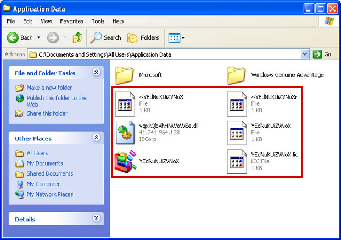Image resolution: width=341 pixels, height=240 pixels.
Task: Select the Microsoft folder icon
Action: pyautogui.click(x=125, y=75)
